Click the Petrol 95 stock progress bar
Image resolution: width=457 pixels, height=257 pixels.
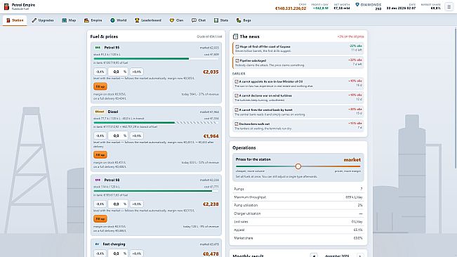156,58
